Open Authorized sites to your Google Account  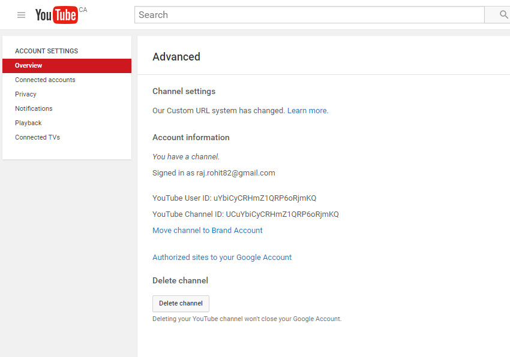(x=222, y=258)
